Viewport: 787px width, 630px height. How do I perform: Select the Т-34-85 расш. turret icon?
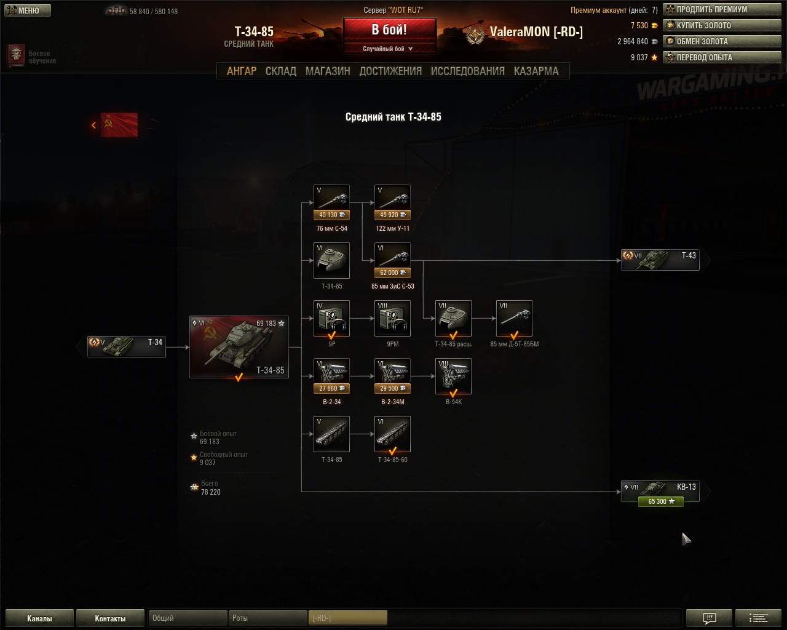[453, 319]
